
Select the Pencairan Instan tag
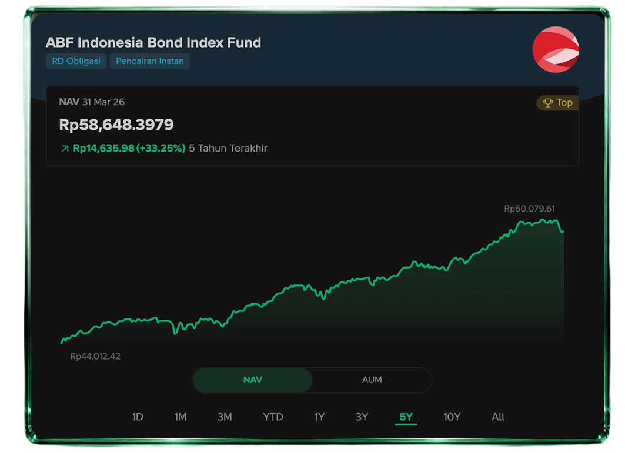[x=149, y=61]
